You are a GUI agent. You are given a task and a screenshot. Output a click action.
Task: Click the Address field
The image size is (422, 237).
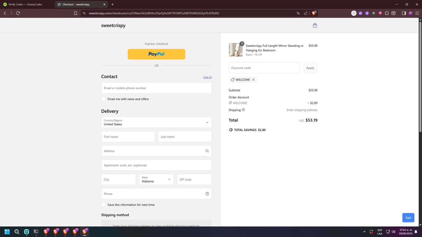156,151
